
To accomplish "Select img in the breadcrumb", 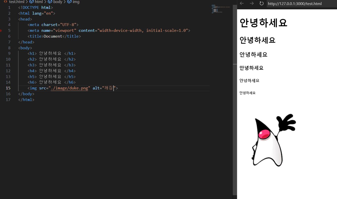I will [76, 2].
